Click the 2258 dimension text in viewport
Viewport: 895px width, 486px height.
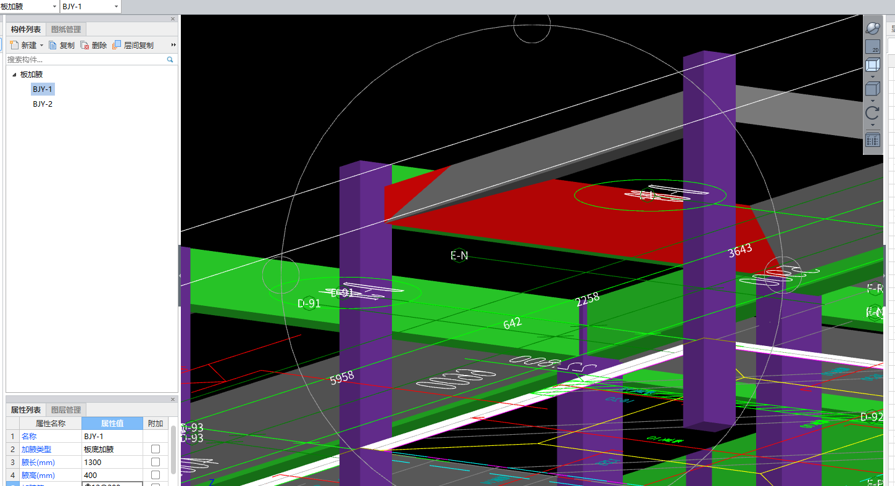point(587,300)
